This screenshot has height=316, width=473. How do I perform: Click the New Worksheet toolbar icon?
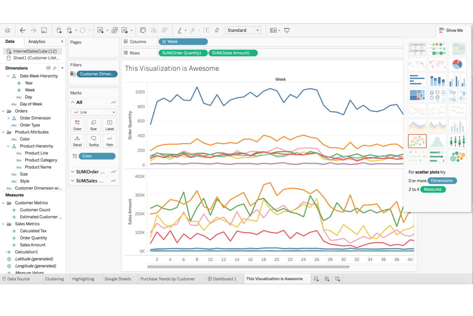pyautogui.click(x=100, y=30)
